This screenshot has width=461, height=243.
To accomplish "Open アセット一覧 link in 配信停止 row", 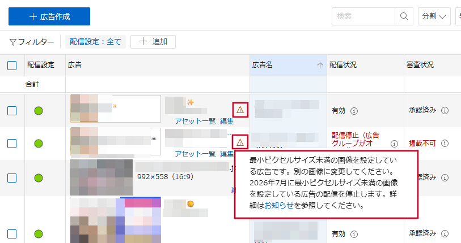I will (195, 154).
